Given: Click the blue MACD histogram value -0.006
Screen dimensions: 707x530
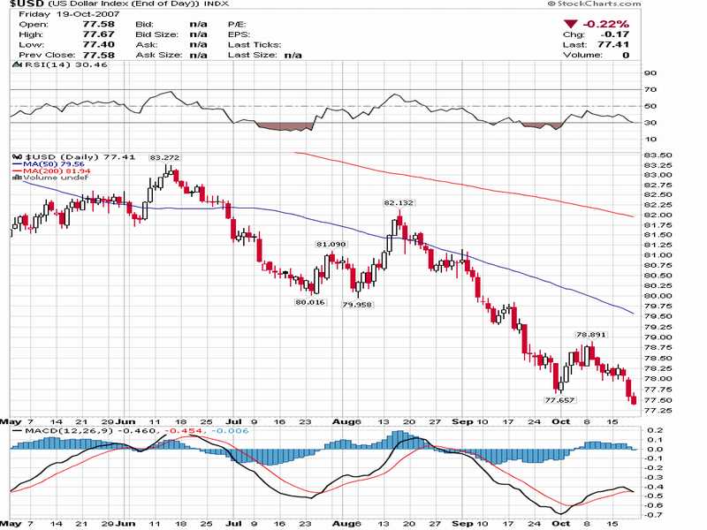Looking at the screenshot, I should pos(230,431).
